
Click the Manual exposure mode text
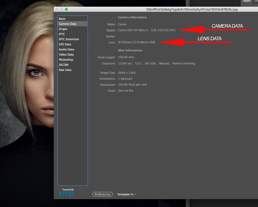[164, 64]
